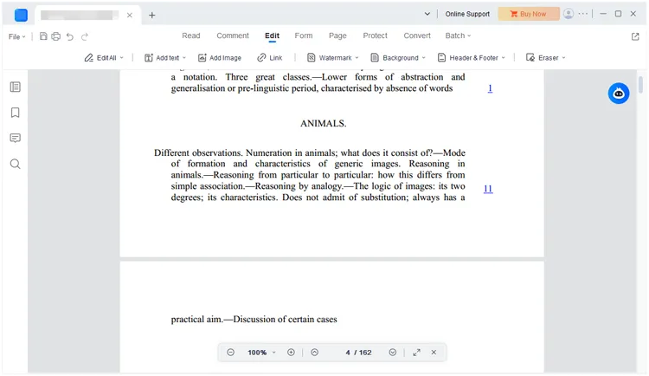Undo the last action
The height and width of the screenshot is (376, 649).
70,37
